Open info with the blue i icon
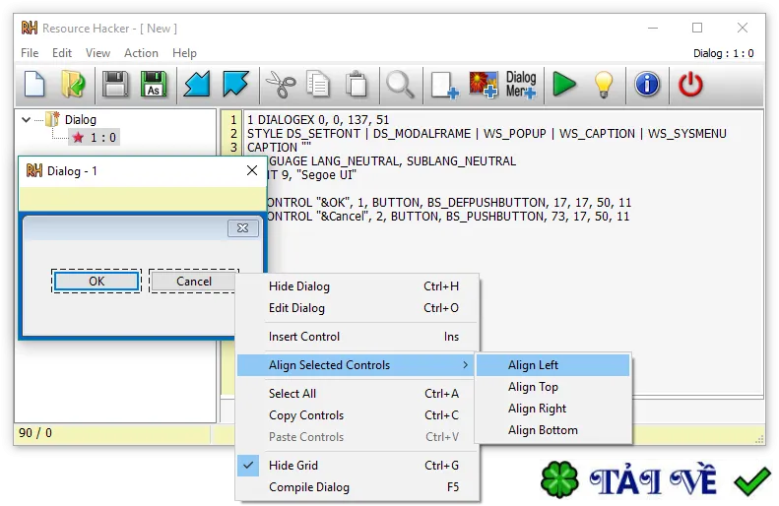Image resolution: width=779 pixels, height=506 pixels. point(647,84)
